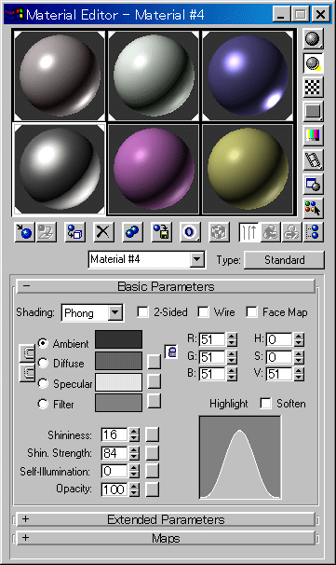The height and width of the screenshot is (565, 336).
Task: Click the Go to Parent icon
Action: [x=271, y=232]
